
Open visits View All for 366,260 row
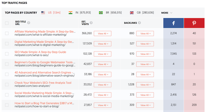click(102, 33)
